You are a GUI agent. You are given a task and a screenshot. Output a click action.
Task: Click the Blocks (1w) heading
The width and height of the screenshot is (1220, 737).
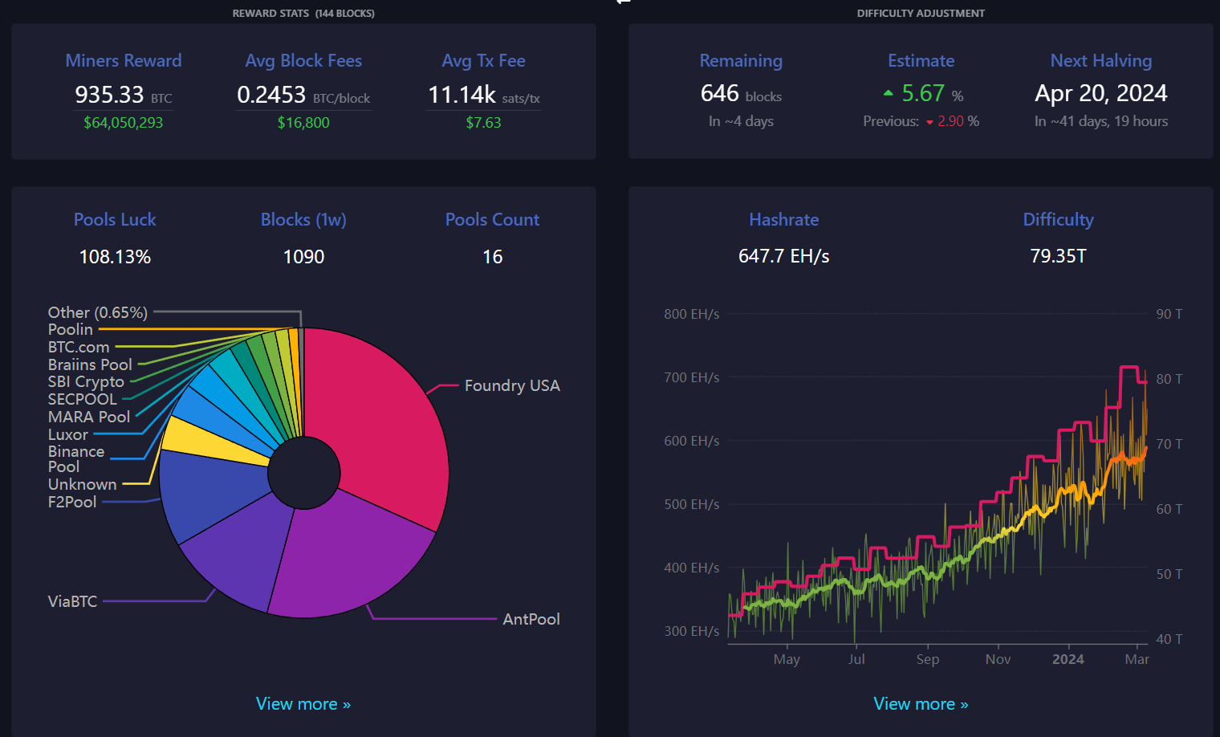click(x=303, y=219)
